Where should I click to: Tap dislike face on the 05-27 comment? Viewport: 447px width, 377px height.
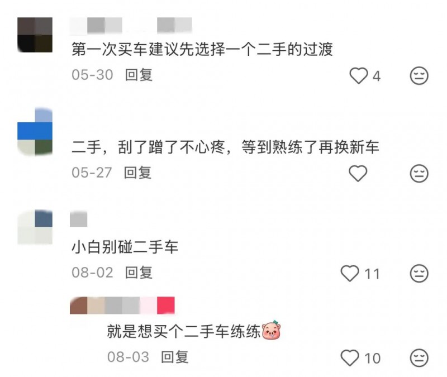[x=419, y=173]
